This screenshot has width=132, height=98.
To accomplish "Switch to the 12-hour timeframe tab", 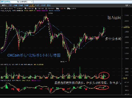I will [43, 5].
